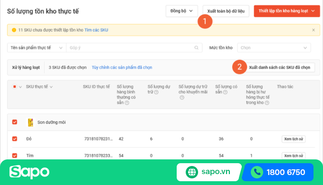This screenshot has height=185, width=323.
Task: Click the 3 SKU đã được chọn text
Action: pyautogui.click(x=67, y=67)
